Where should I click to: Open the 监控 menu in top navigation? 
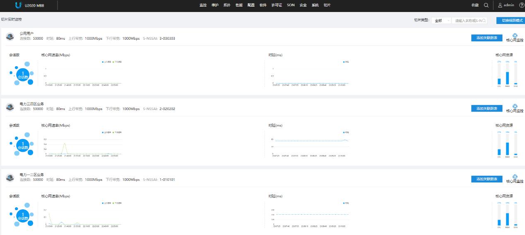tap(203, 5)
